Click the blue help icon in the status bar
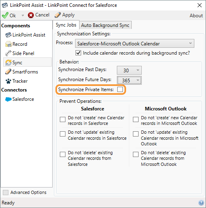Screen dimensions: 206x208 click(x=201, y=202)
